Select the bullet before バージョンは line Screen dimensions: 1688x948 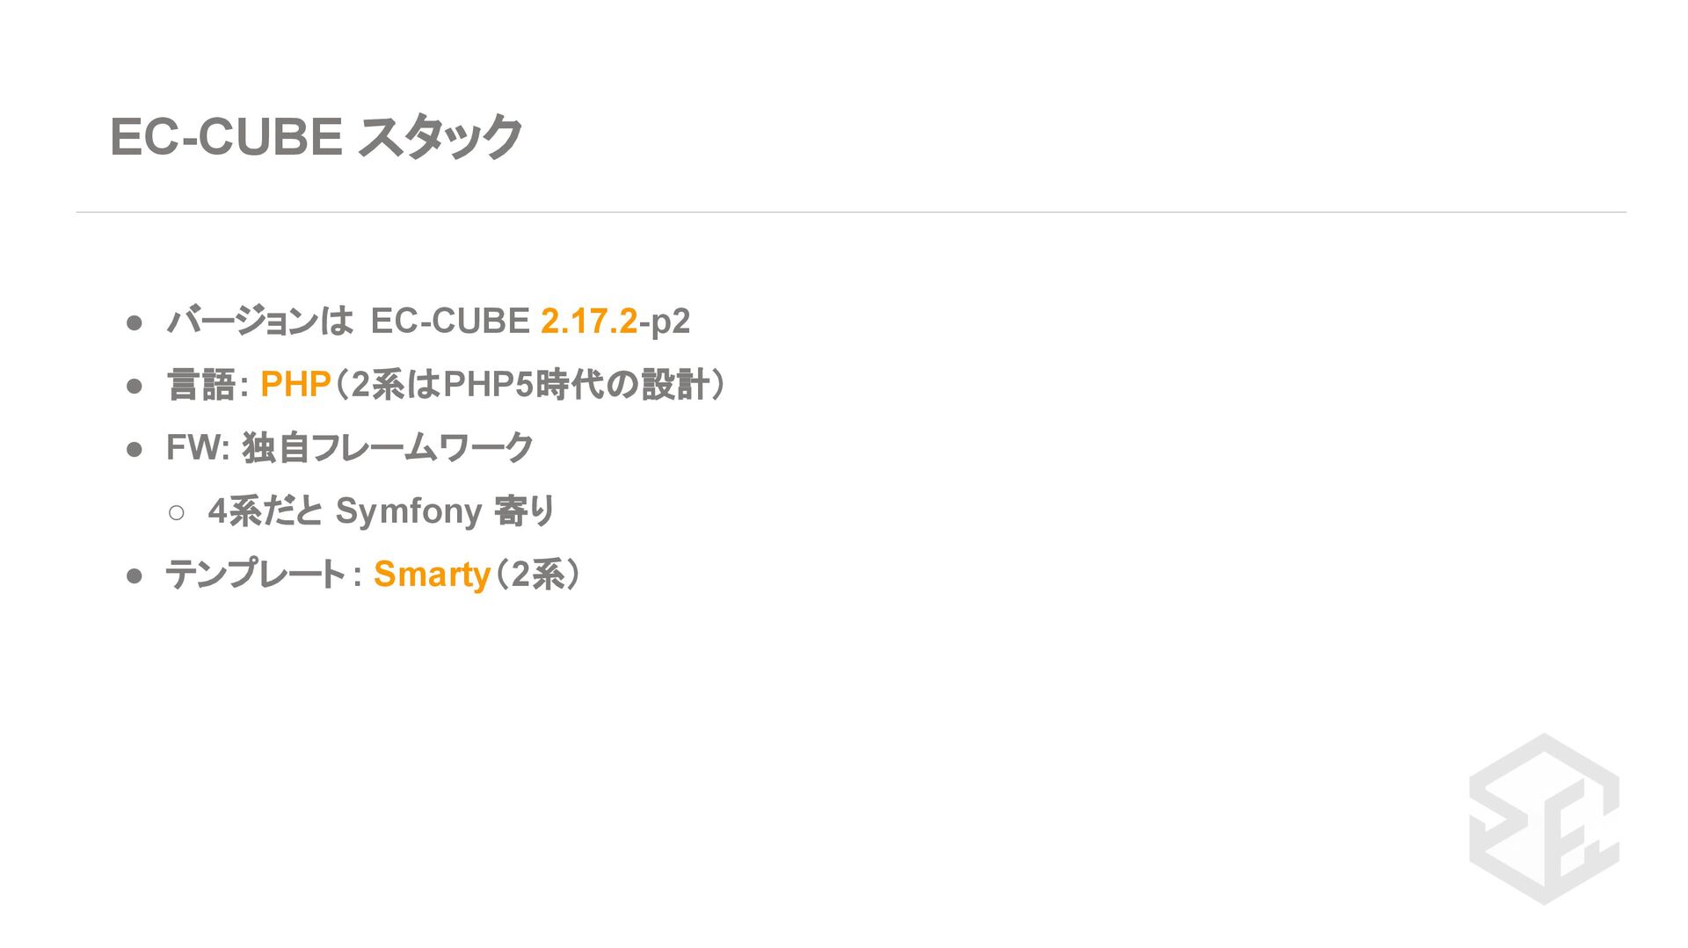click(135, 322)
